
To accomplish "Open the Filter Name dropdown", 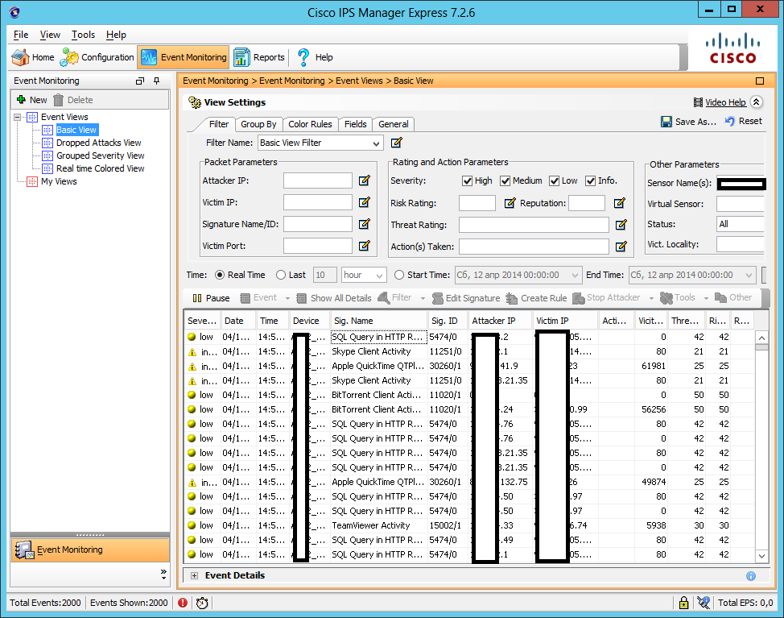I will pyautogui.click(x=377, y=143).
